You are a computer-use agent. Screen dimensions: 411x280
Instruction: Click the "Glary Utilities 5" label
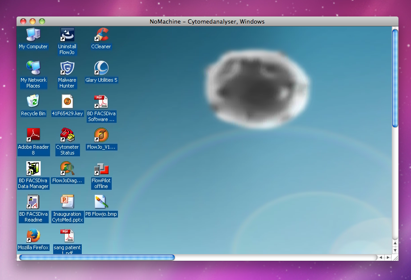[101, 80]
